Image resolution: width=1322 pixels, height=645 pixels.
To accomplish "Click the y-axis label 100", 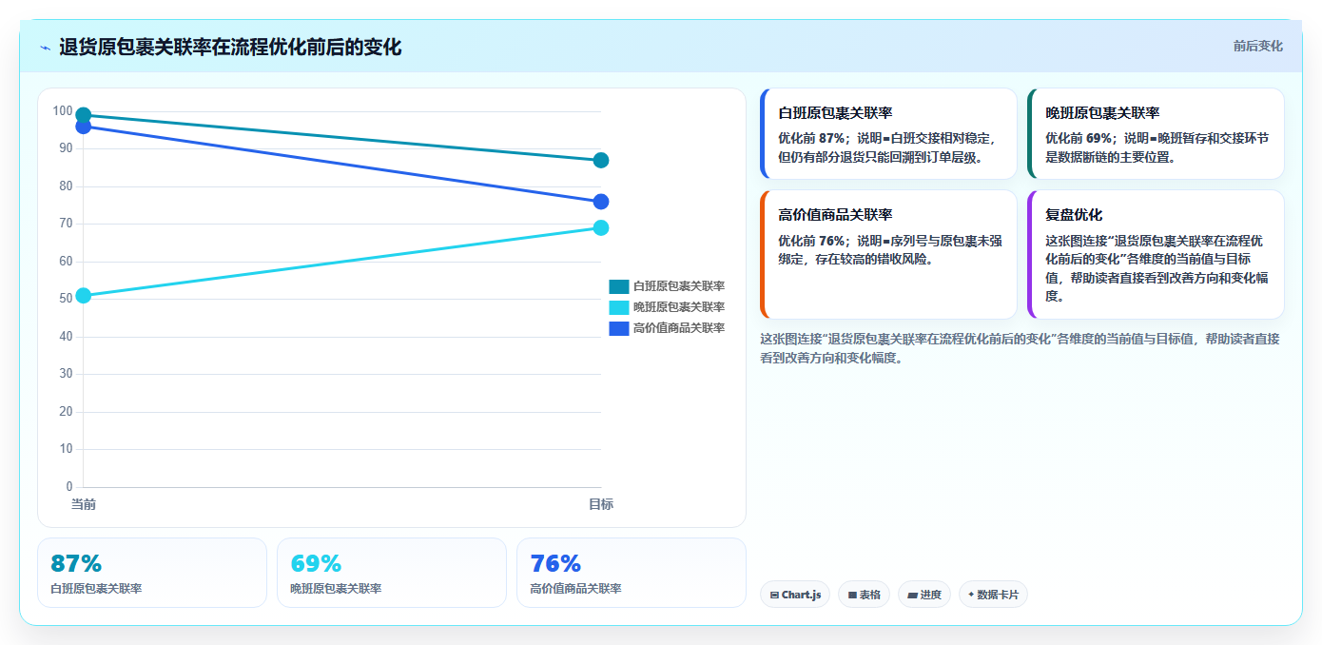I will 63,111.
